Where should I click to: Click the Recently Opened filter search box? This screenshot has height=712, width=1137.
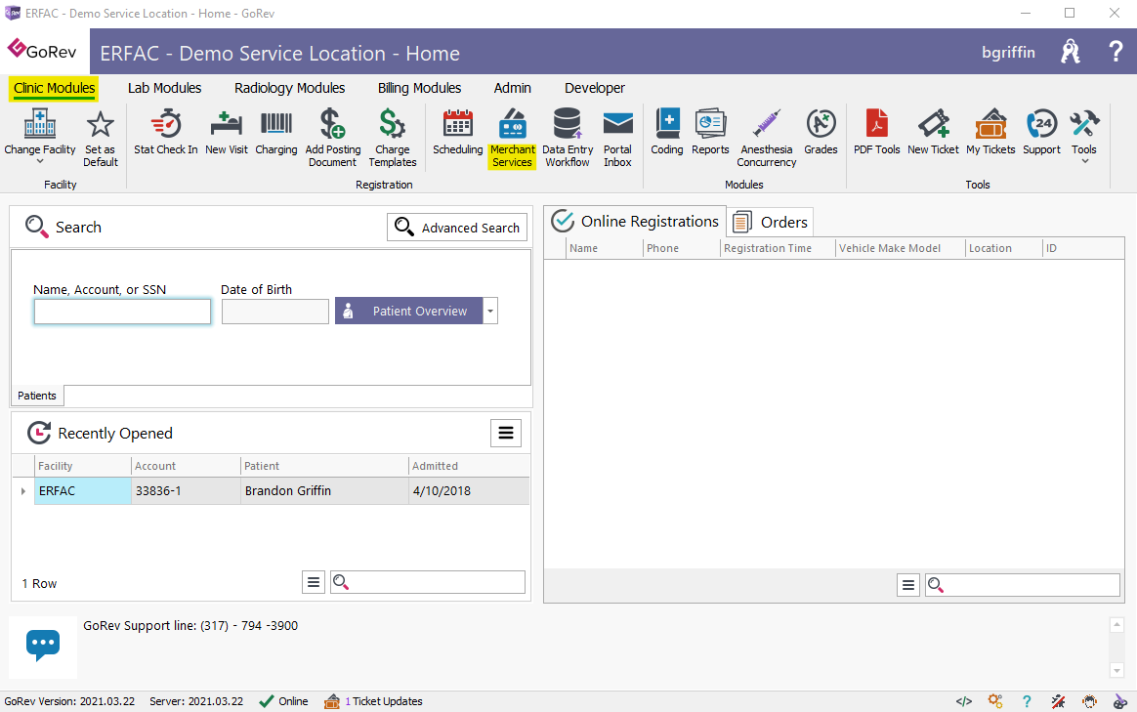pos(428,582)
